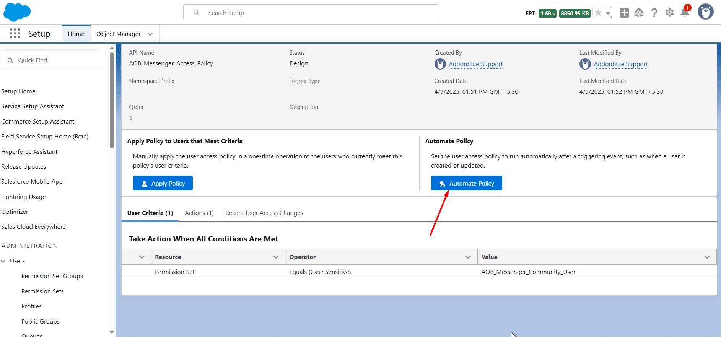Click the Created By user avatar icon
The height and width of the screenshot is (337, 721).
[440, 64]
